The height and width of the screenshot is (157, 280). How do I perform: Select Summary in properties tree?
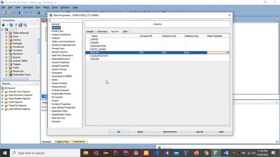(x=56, y=121)
